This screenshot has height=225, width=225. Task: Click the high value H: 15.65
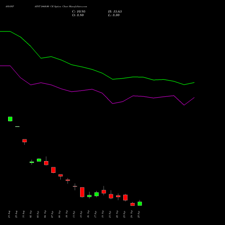pyautogui.click(x=115, y=12)
